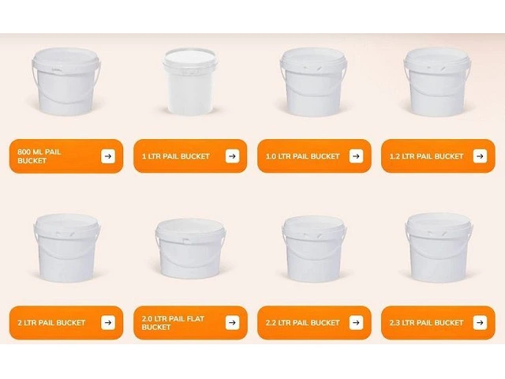This screenshot has height=379, width=505.
Task: View the 2.2 LTR pail bucket image
Action: click(x=314, y=249)
